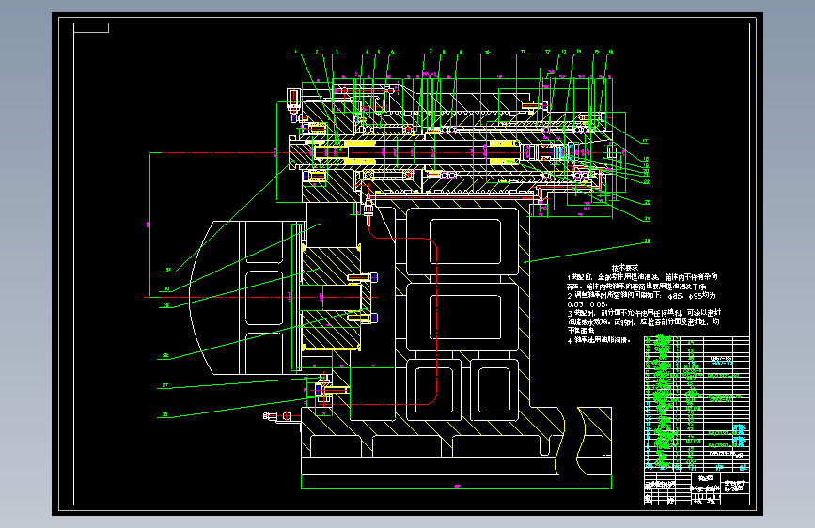Select the vertical dimension line on left
Viewport: 815px width, 528px height.
[149, 225]
